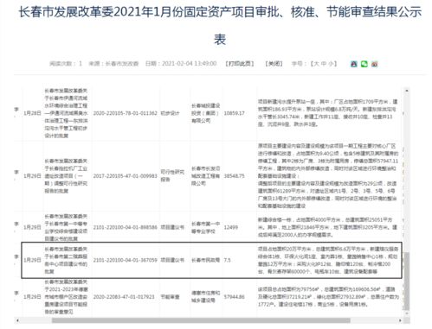Click the amount cell 10859.17
Viewport: 432px width, 329px height.
coord(234,113)
